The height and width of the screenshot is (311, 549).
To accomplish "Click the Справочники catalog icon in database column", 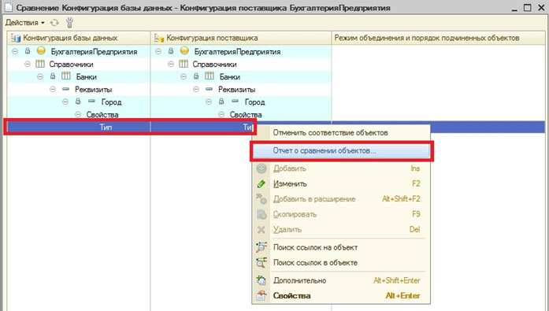I will 40,64.
